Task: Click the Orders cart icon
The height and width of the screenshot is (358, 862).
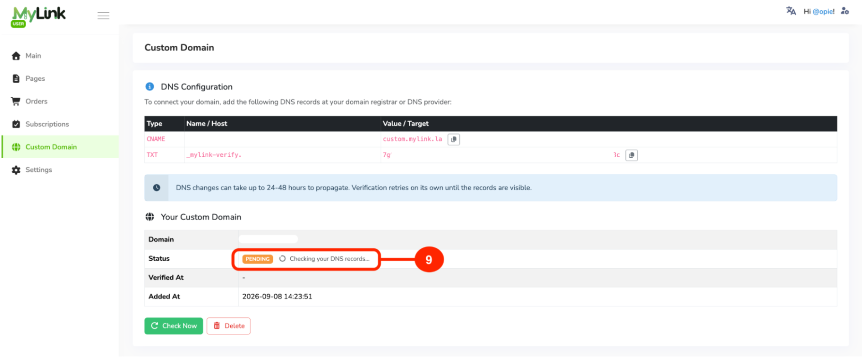Action: pyautogui.click(x=16, y=102)
